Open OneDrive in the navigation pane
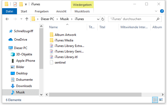The image size is (167, 105). click(20, 40)
